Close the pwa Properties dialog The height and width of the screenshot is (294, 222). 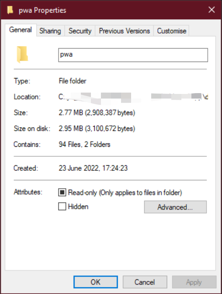[212, 10]
